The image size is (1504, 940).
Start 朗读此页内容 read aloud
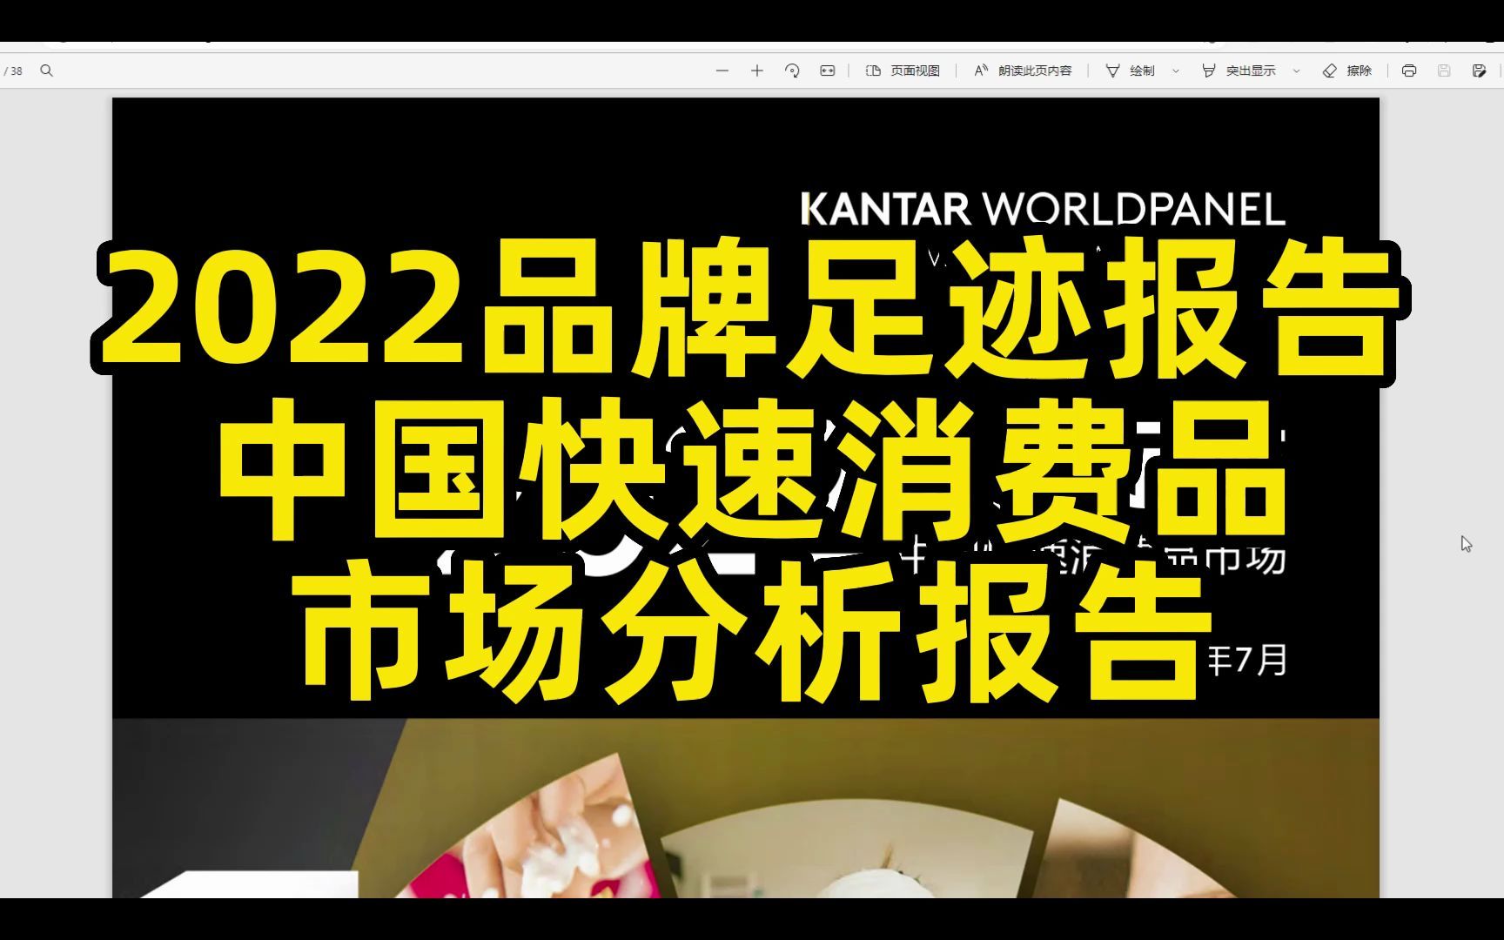point(1023,70)
